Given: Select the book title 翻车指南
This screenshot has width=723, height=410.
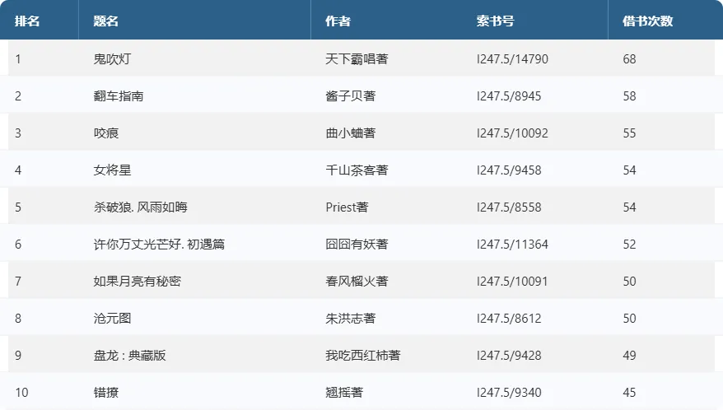Looking at the screenshot, I should [119, 96].
